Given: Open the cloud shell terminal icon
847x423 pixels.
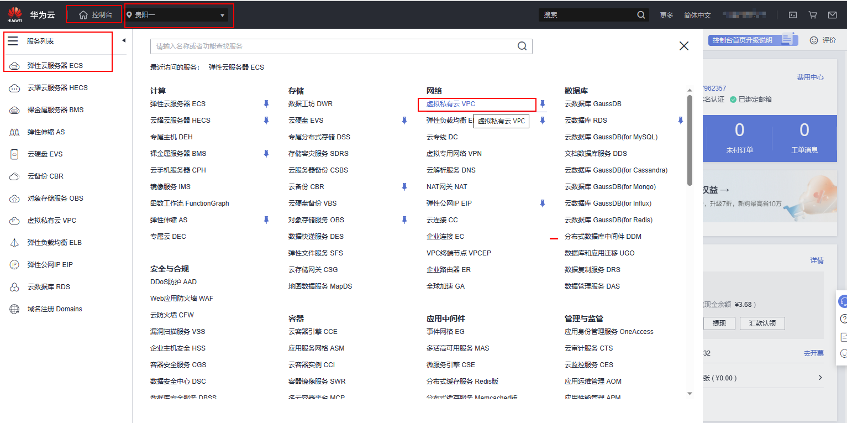Looking at the screenshot, I should click(x=793, y=15).
